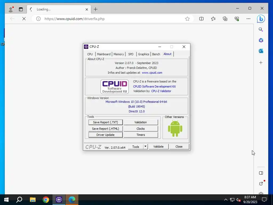
Task: Open Outlook in Edge sidebar
Action: coord(261,51)
